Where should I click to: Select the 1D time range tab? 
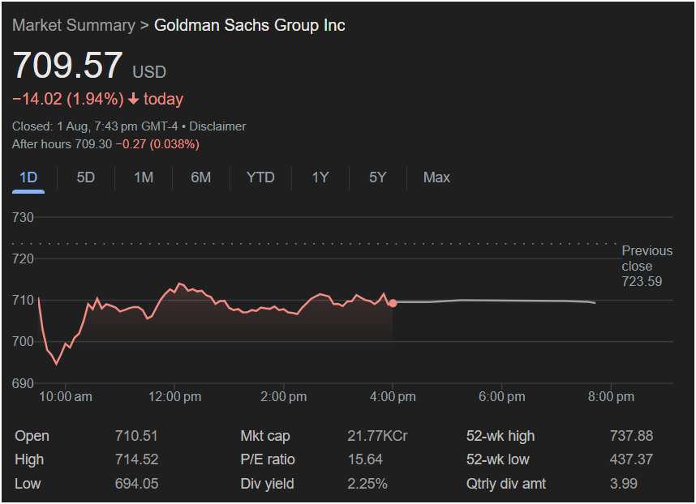[x=28, y=177]
